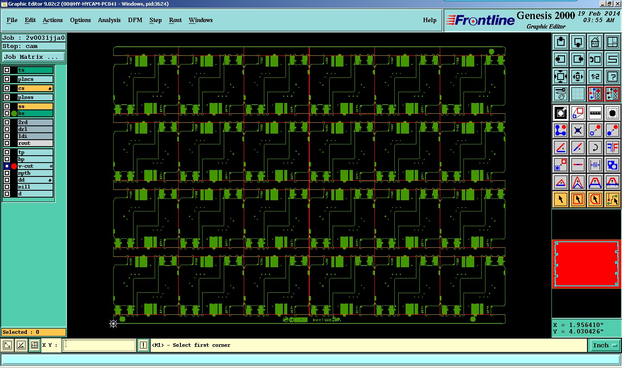The image size is (622, 368).
Task: Click the question mark help icon
Action: (x=612, y=77)
